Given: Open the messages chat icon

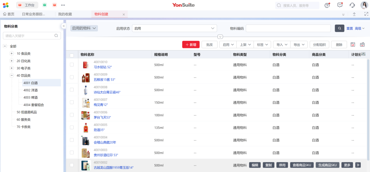Looking at the screenshot, I should tap(340, 5).
